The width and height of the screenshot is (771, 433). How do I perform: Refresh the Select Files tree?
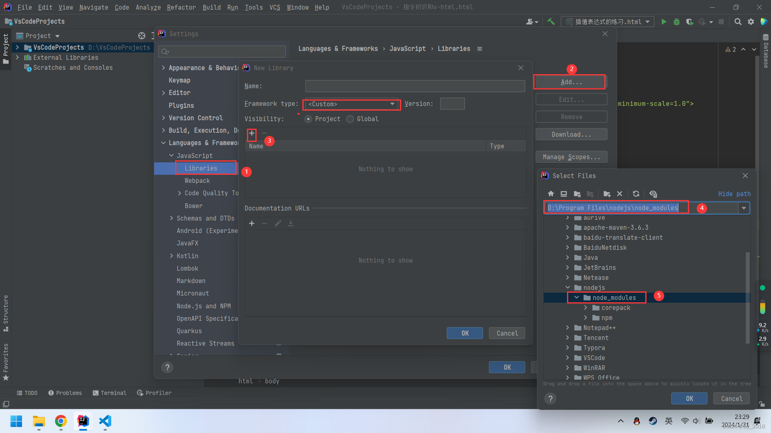(636, 194)
